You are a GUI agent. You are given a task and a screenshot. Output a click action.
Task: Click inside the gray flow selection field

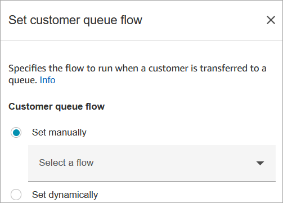click(x=152, y=163)
